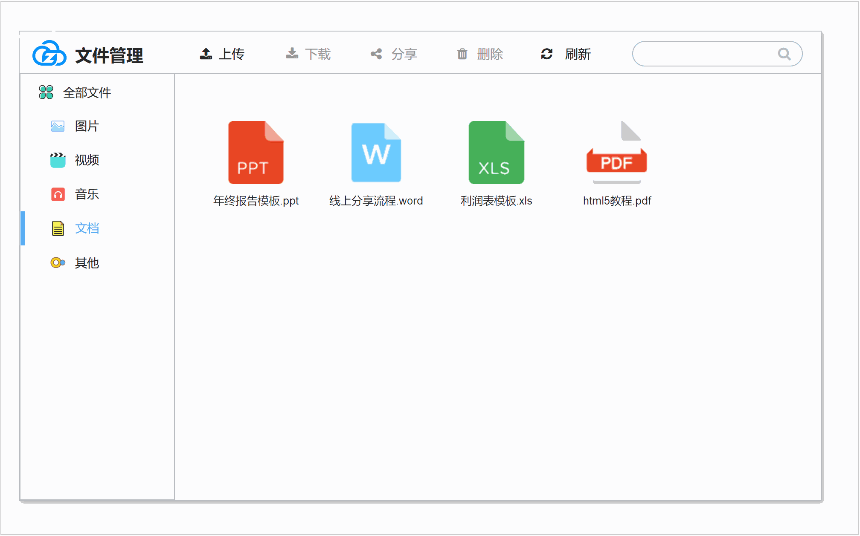Image resolution: width=860 pixels, height=536 pixels.
Task: Go to the 音乐 category
Action: click(87, 194)
